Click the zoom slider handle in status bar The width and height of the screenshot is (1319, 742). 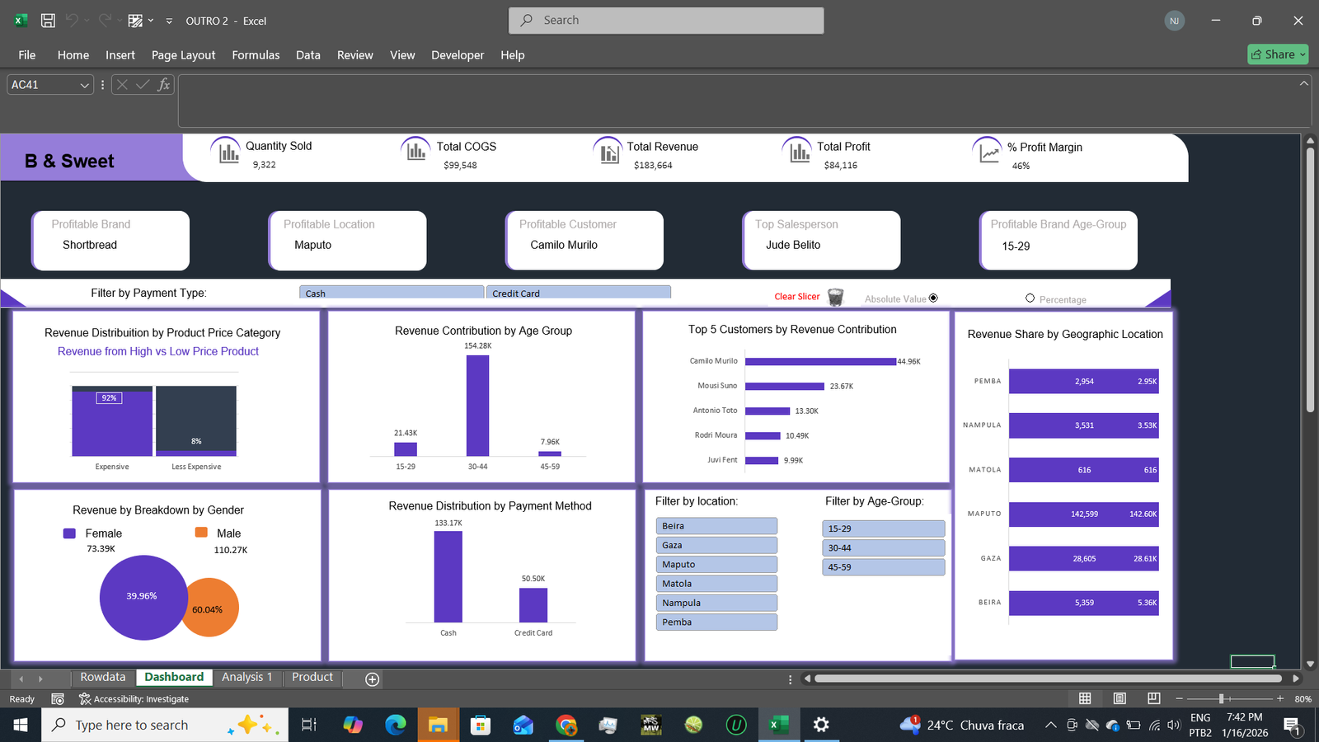(1221, 698)
